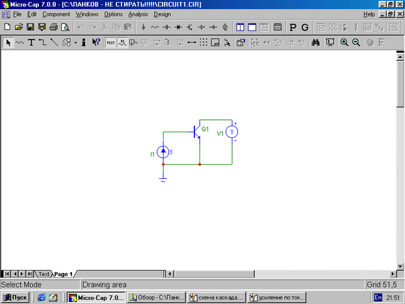The height and width of the screenshot is (304, 405).
Task: Click the Zoom In magnifier icon
Action: [344, 42]
